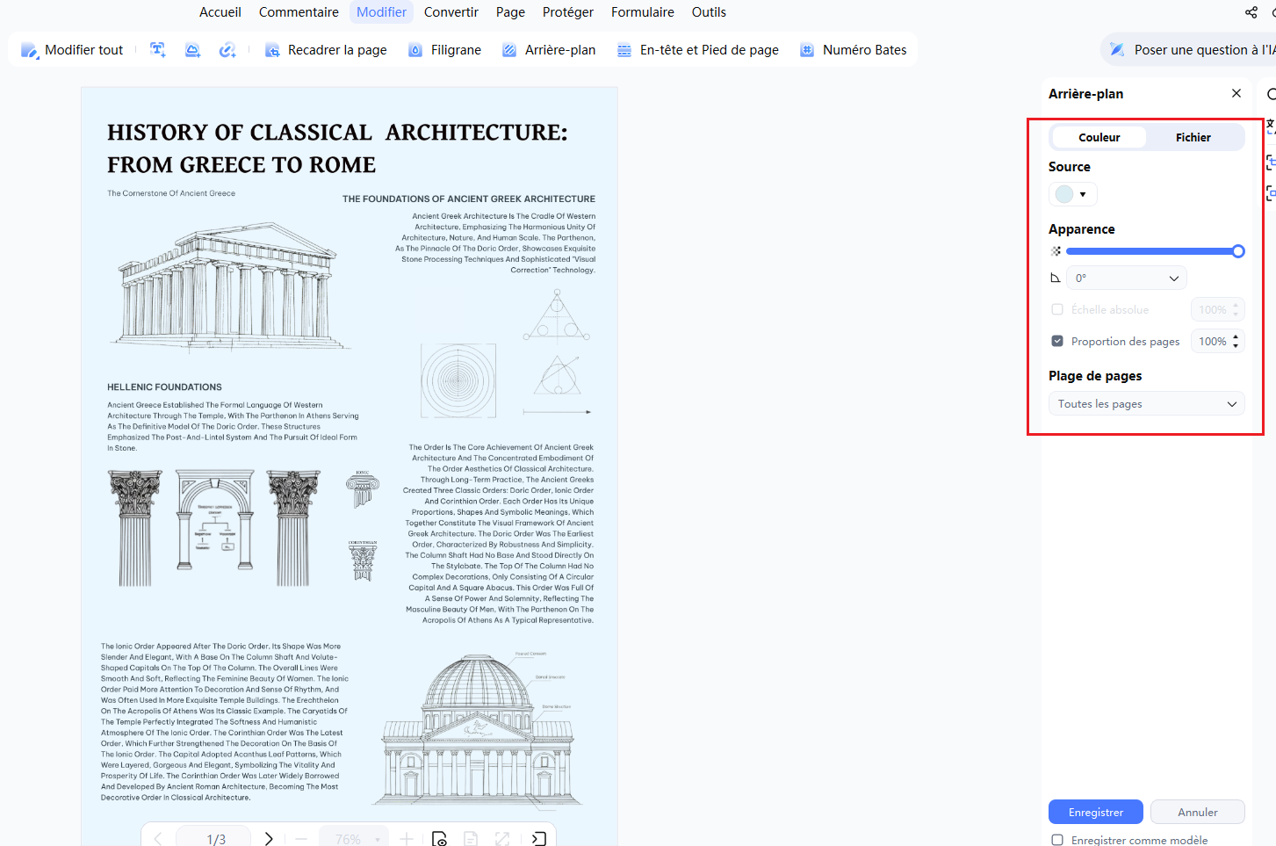Image resolution: width=1276 pixels, height=846 pixels.
Task: Go to the next page arrow
Action: (x=269, y=839)
